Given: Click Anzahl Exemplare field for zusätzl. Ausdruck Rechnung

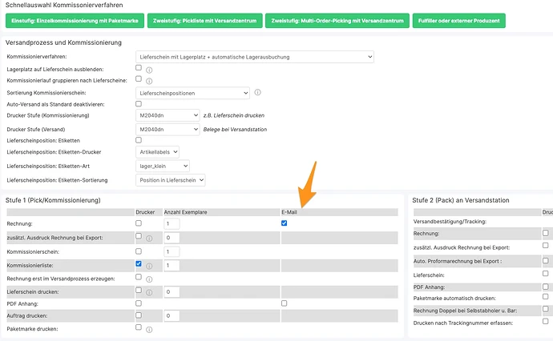Looking at the screenshot, I should click(172, 238).
